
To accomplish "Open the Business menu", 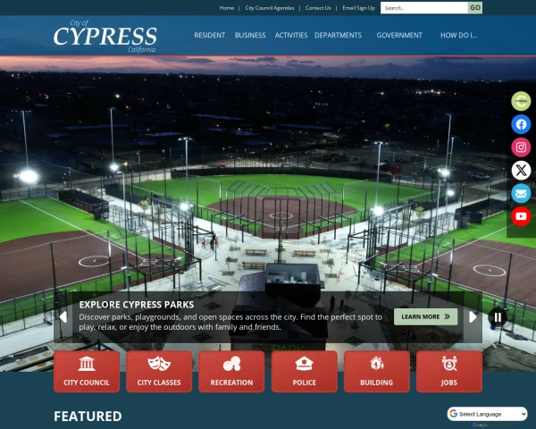I will point(250,35).
